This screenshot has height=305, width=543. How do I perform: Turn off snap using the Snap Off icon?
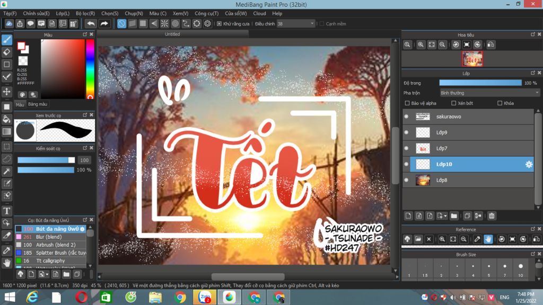pyautogui.click(x=121, y=23)
